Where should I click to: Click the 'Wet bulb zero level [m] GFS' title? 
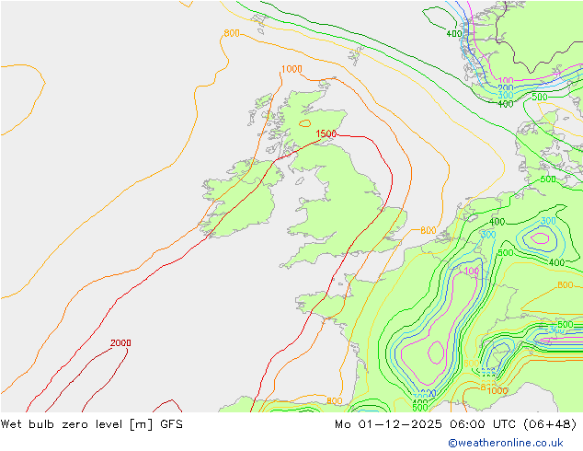pos(91,424)
